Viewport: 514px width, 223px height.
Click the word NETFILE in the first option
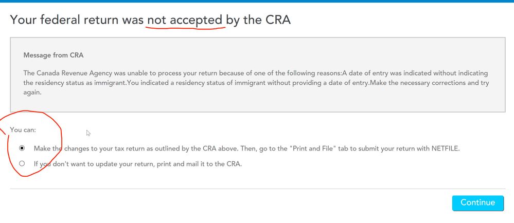446,148
